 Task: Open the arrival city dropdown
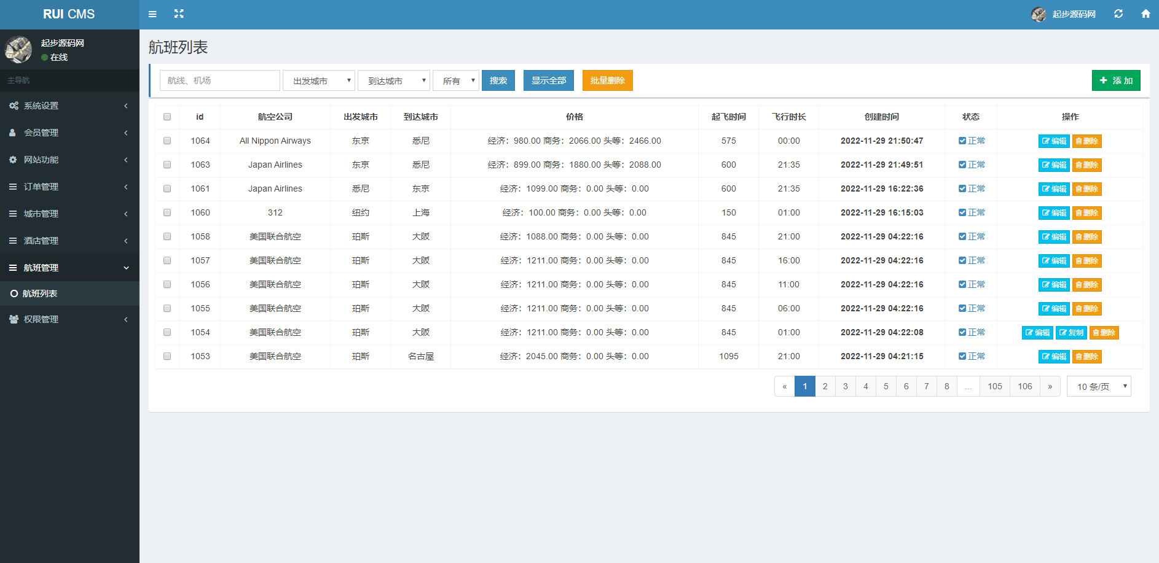click(x=394, y=80)
